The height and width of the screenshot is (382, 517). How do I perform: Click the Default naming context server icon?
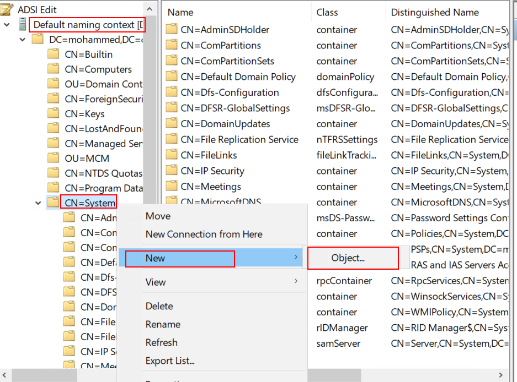23,25
